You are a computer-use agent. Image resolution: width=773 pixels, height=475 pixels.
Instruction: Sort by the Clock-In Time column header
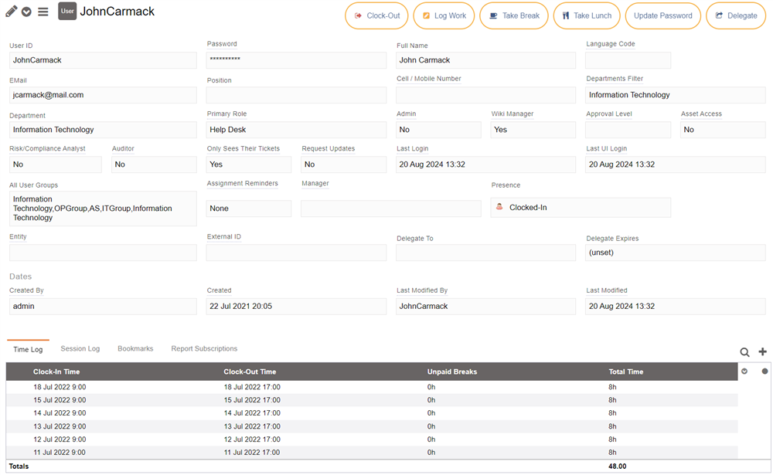pos(56,372)
